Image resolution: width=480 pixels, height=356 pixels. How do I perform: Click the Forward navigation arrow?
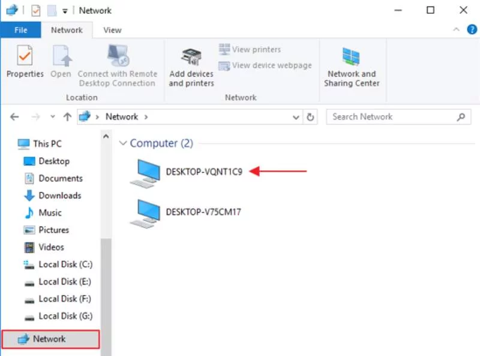[x=36, y=116]
